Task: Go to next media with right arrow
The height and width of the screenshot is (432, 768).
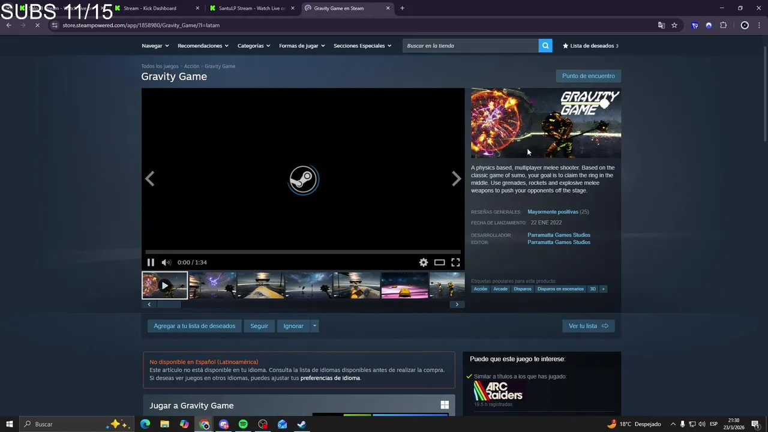Action: coord(457,179)
